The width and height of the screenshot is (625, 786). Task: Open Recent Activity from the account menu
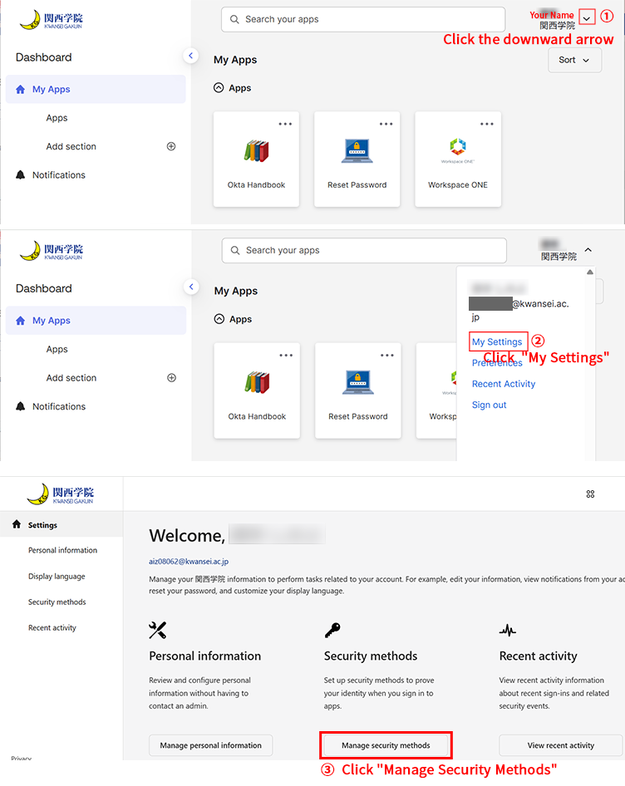pyautogui.click(x=504, y=384)
